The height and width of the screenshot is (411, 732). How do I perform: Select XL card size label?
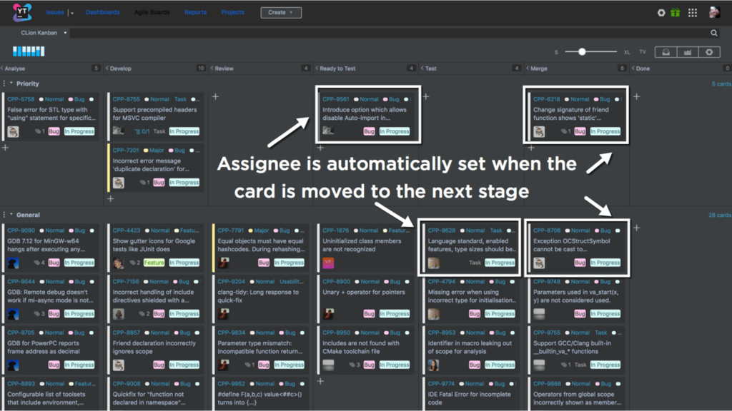pos(626,52)
